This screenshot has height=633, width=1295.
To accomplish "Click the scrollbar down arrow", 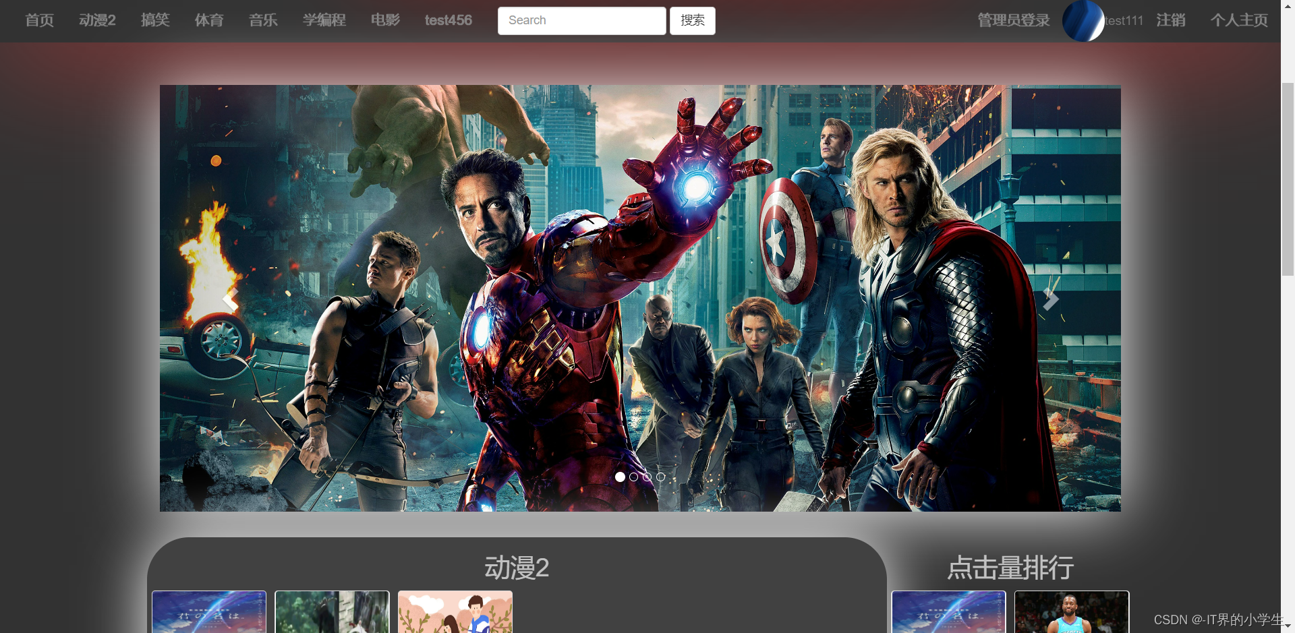I will tap(1288, 626).
